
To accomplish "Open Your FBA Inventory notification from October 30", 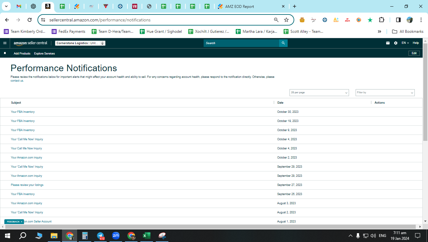I will (23, 112).
